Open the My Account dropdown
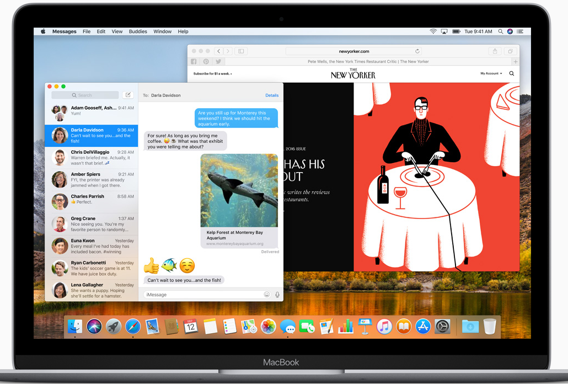 pyautogui.click(x=489, y=73)
